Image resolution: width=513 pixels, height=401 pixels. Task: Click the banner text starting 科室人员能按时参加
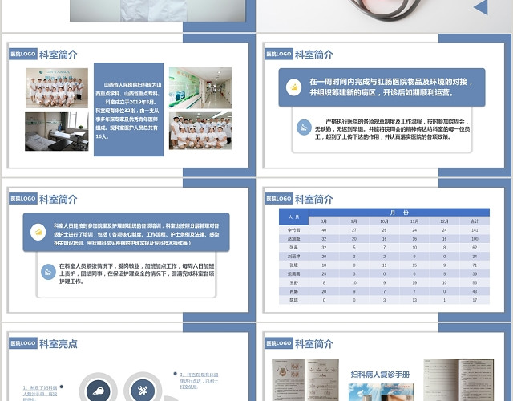[x=136, y=234]
